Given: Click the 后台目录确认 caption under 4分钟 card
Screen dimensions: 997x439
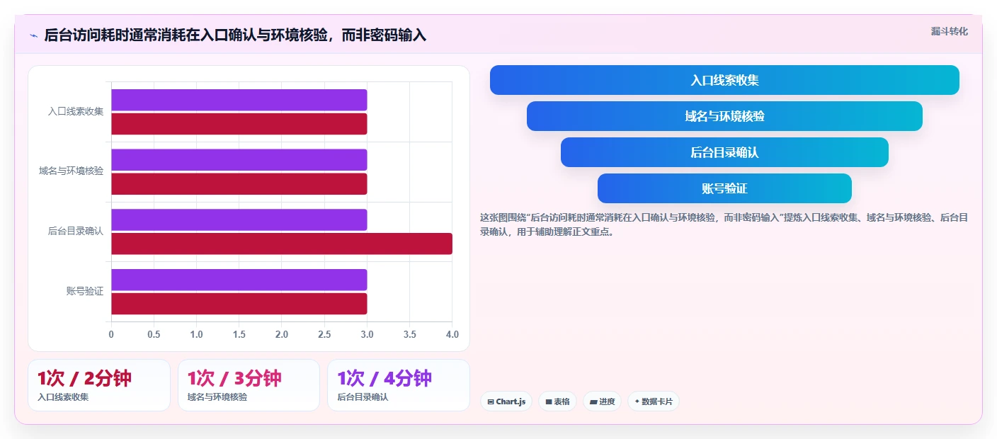Looking at the screenshot, I should point(363,397).
